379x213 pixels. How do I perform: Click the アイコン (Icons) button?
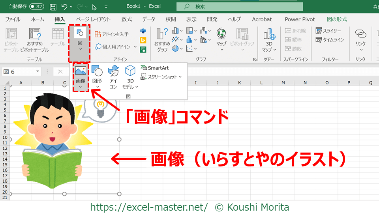point(113,77)
